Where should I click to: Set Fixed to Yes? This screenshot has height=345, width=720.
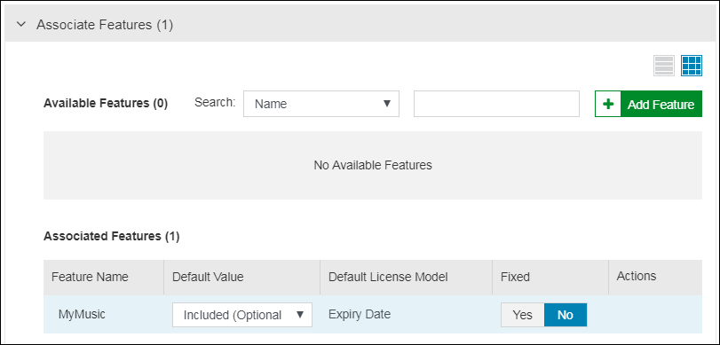(523, 315)
